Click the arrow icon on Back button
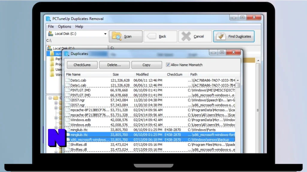 tap(151, 36)
